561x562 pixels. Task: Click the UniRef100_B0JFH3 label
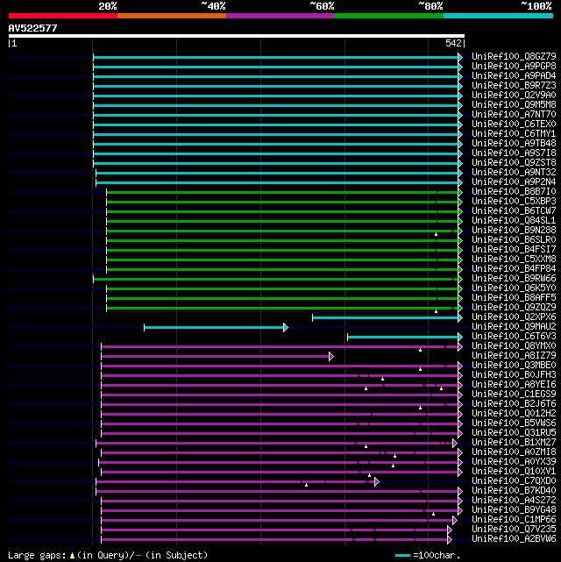(x=514, y=375)
